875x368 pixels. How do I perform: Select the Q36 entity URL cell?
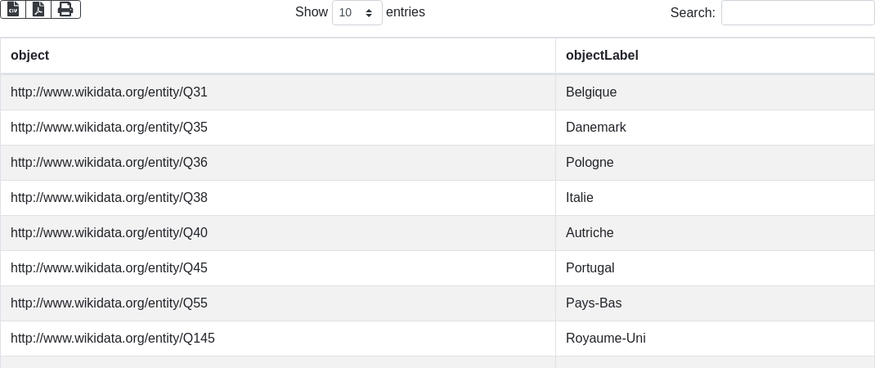click(278, 163)
